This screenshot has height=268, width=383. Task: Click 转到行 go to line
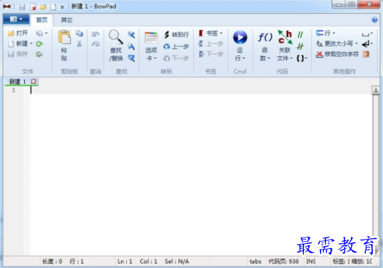click(177, 35)
